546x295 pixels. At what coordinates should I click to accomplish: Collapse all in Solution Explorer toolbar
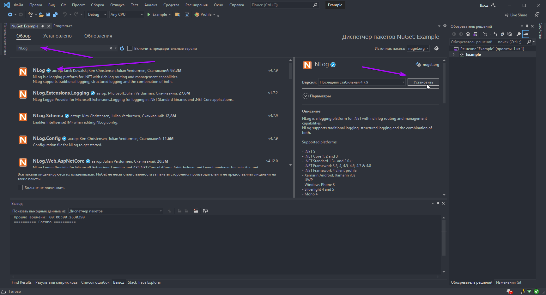click(502, 34)
